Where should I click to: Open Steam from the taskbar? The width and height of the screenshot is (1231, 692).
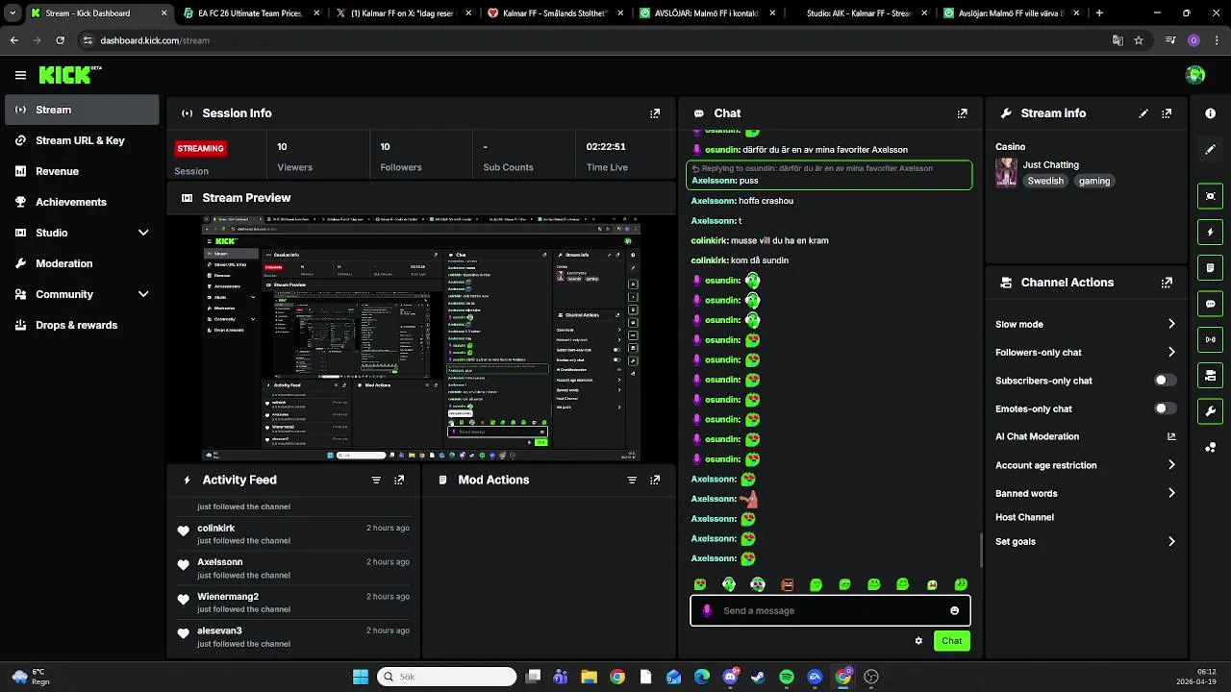click(758, 677)
